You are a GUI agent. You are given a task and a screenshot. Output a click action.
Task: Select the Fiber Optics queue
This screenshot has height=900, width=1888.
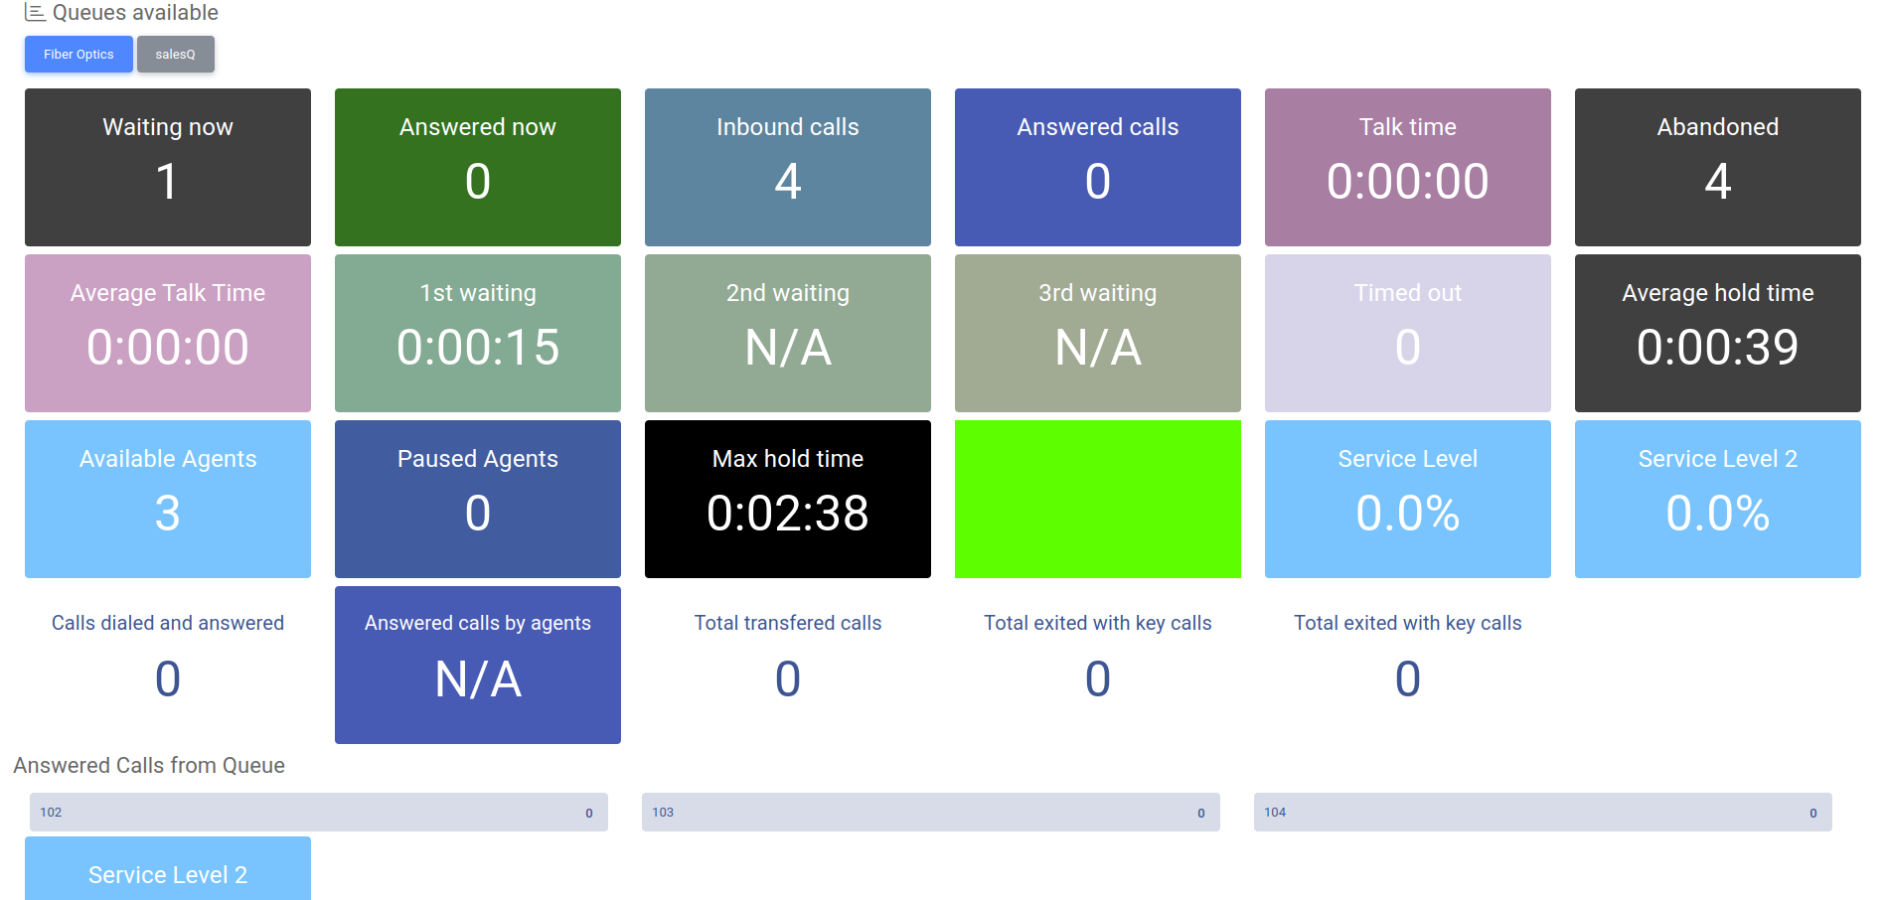79,55
